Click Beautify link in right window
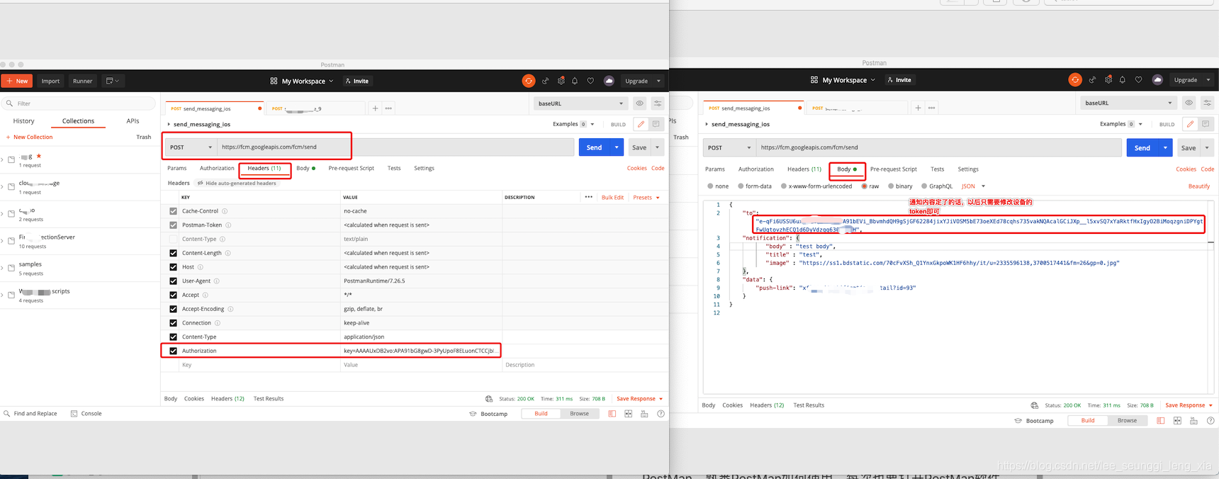This screenshot has height=479, width=1219. click(x=1199, y=186)
